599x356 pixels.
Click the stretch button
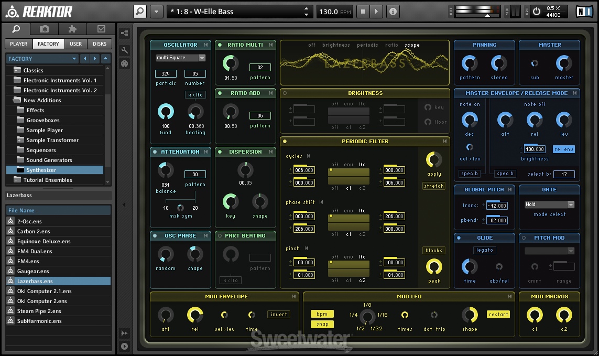point(434,186)
